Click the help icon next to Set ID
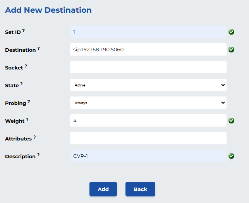The image size is (249, 203). [24, 30]
